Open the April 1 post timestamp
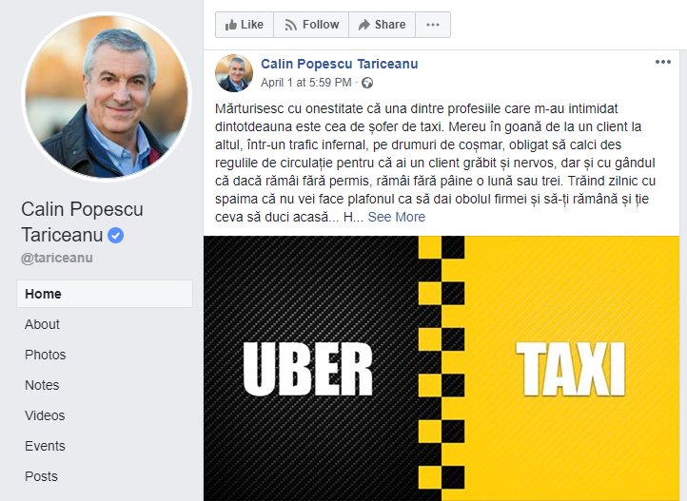 pos(305,83)
